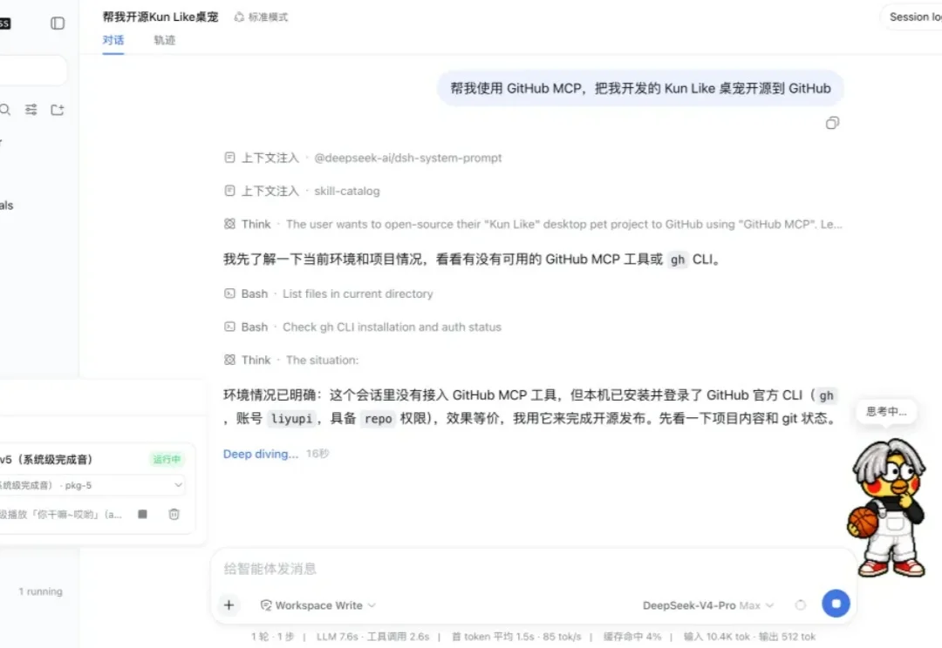Click the 输入 10.4K tok status entry
This screenshot has height=648, width=942.
point(717,637)
